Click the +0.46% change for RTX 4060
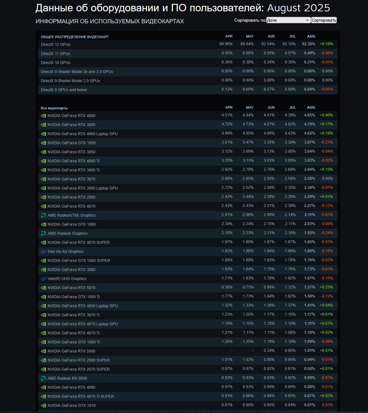The image size is (368, 413). (x=326, y=115)
